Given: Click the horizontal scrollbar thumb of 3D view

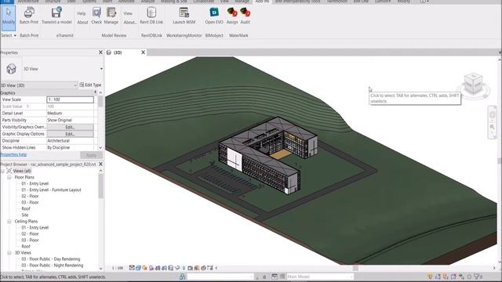Looking at the screenshot, I should (355, 268).
